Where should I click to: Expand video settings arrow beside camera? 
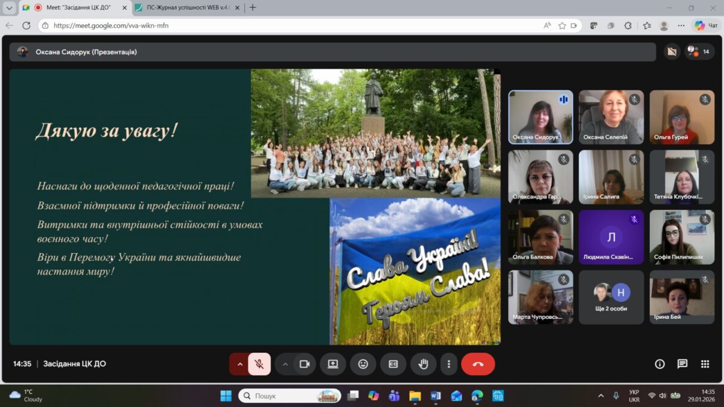285,364
